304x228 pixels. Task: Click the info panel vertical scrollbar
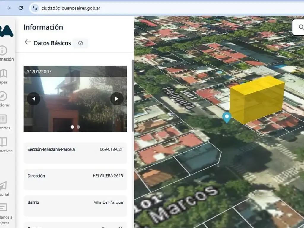[133, 96]
